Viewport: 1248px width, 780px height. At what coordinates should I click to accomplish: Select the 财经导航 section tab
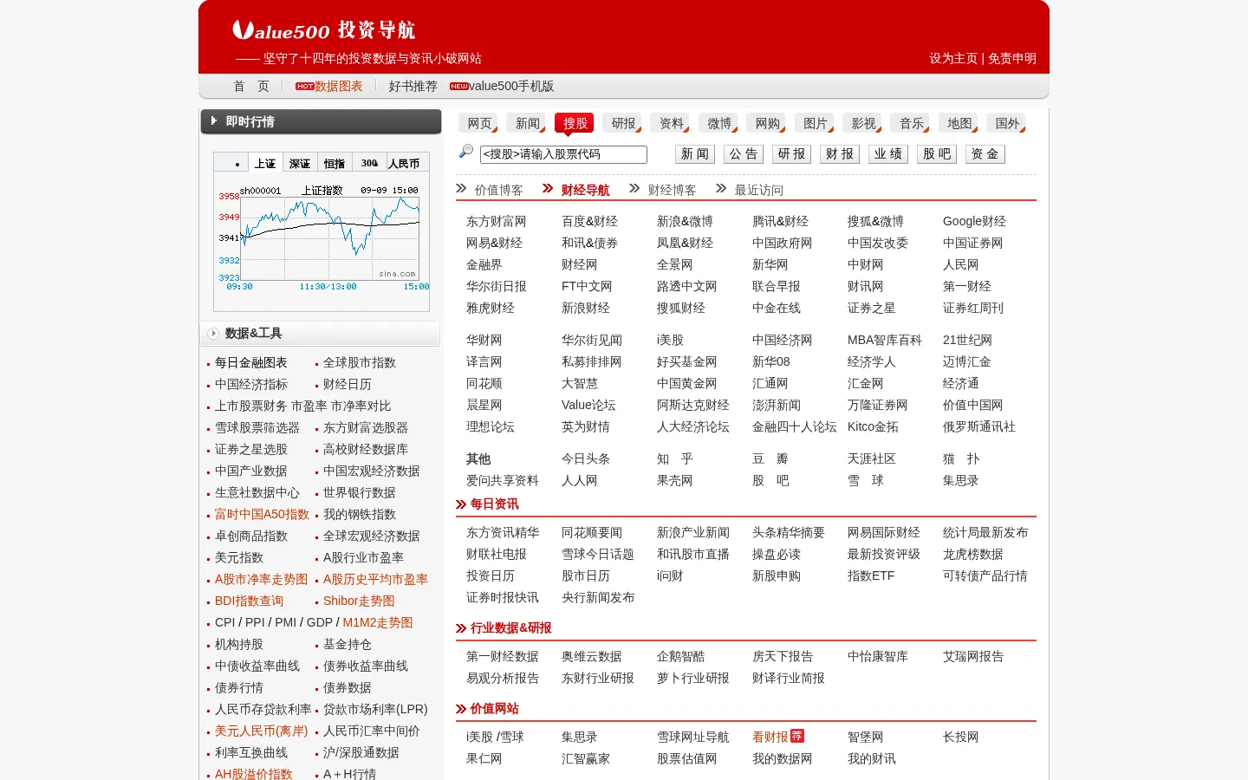click(x=585, y=190)
